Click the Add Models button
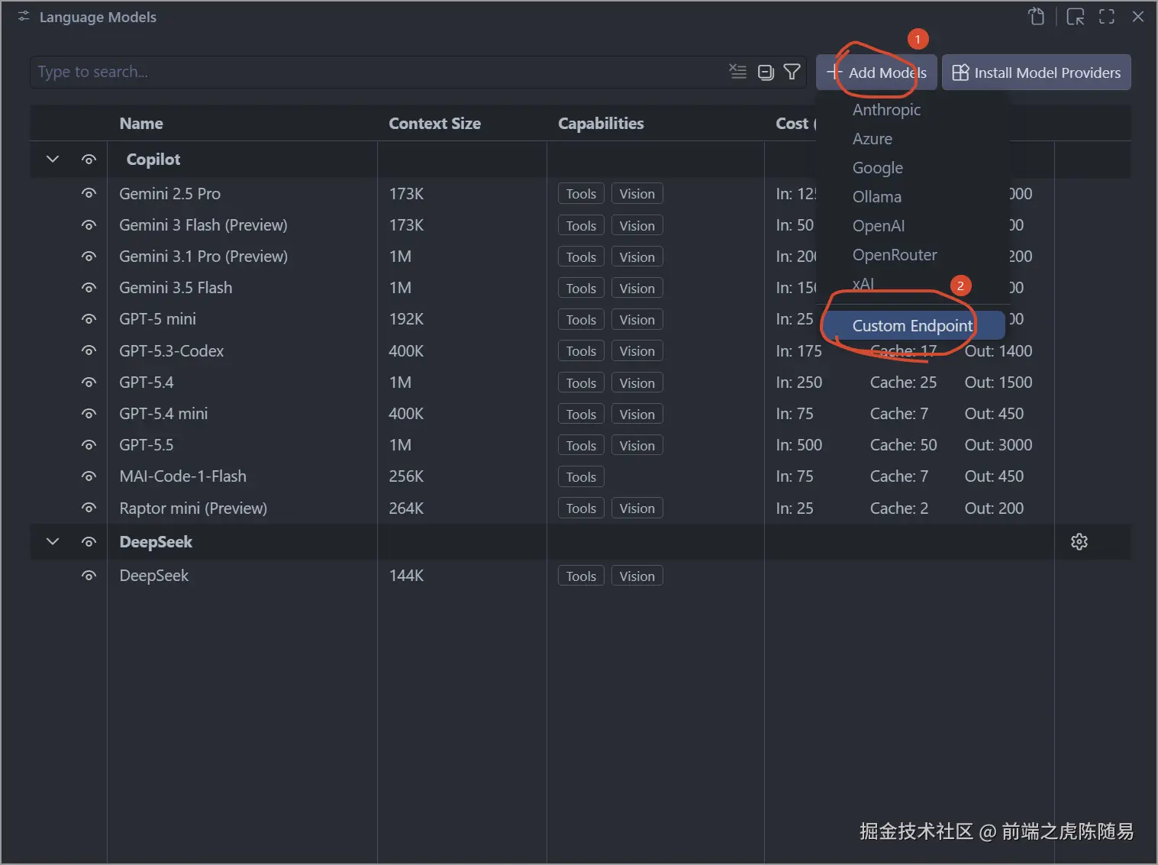 pyautogui.click(x=876, y=73)
